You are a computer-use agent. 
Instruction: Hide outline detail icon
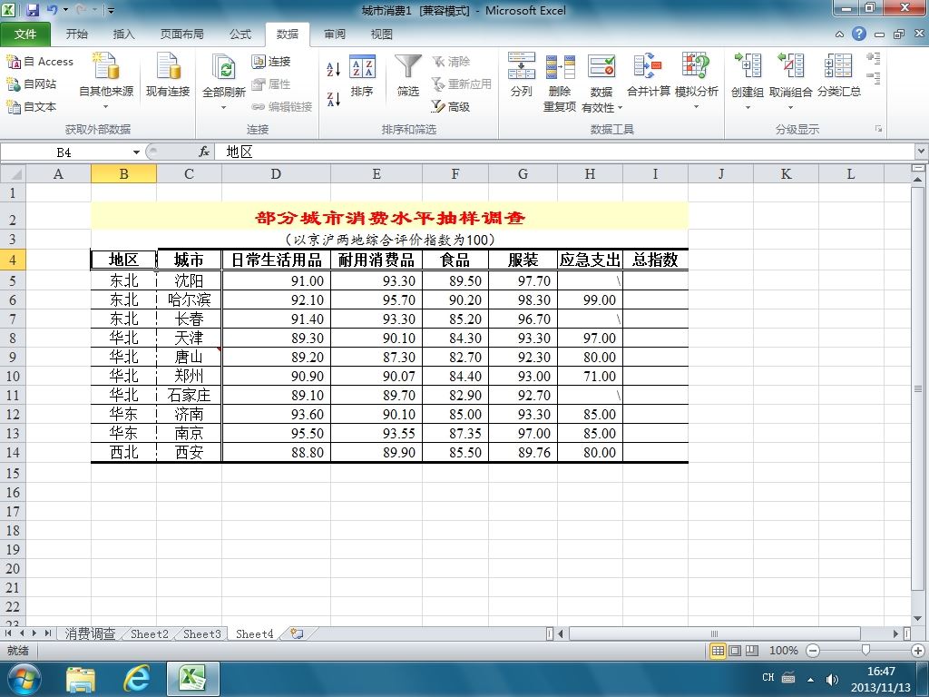click(873, 78)
